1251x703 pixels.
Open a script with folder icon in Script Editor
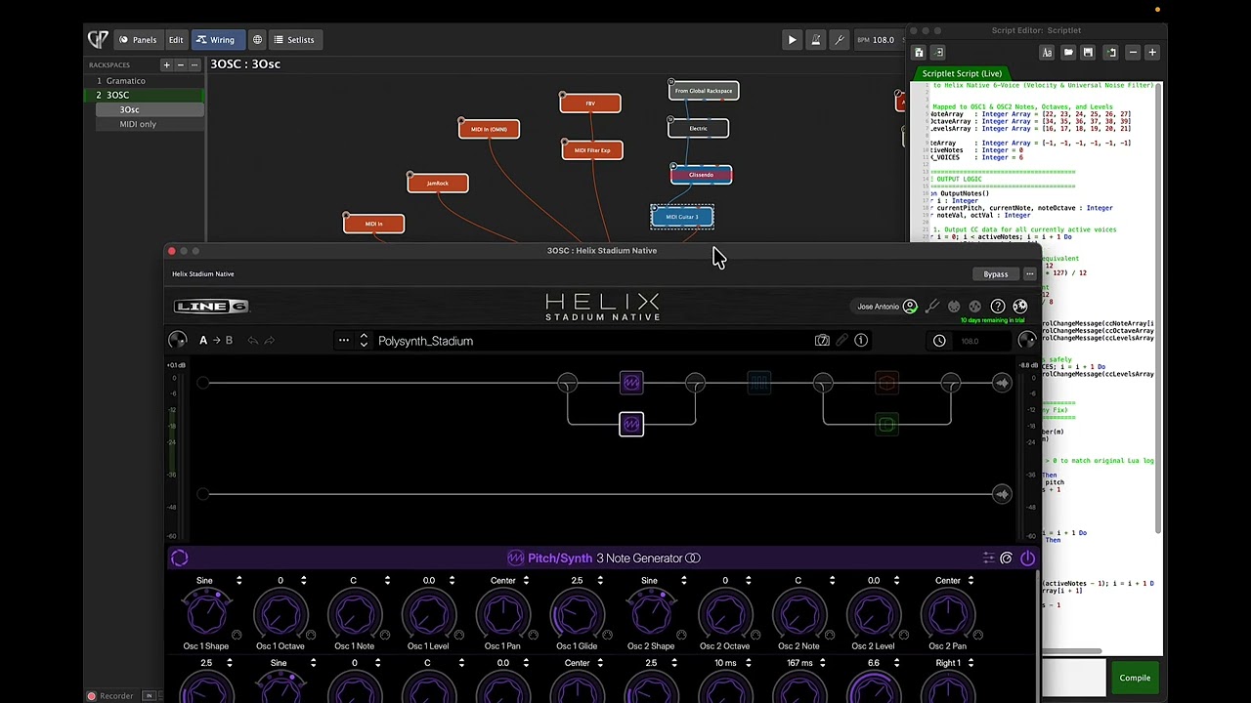pos(1068,53)
